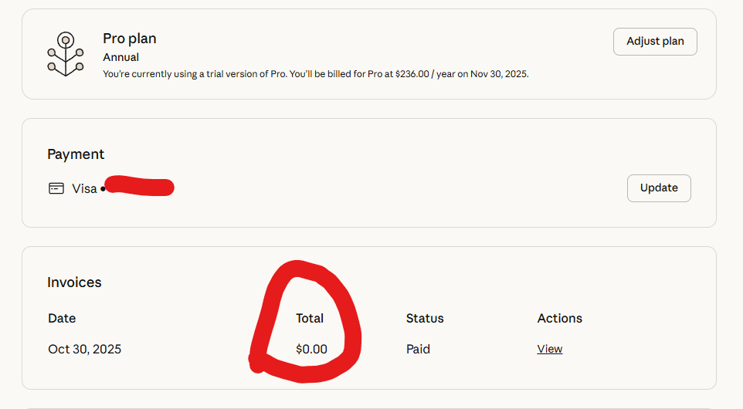Image resolution: width=743 pixels, height=409 pixels.
Task: Click the Payment section heading
Action: (x=76, y=154)
